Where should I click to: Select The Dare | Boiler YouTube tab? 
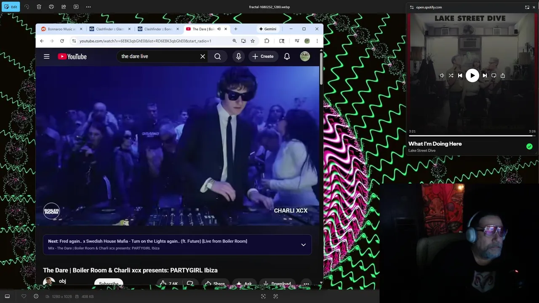pos(203,29)
